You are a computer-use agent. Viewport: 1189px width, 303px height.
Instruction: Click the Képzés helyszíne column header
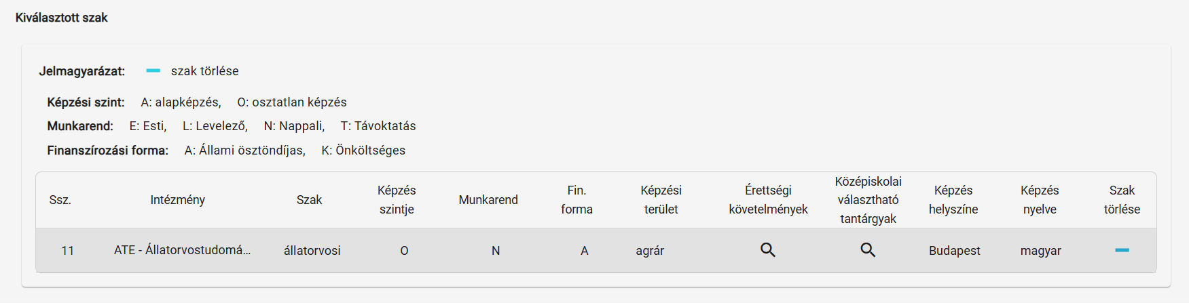coord(953,200)
